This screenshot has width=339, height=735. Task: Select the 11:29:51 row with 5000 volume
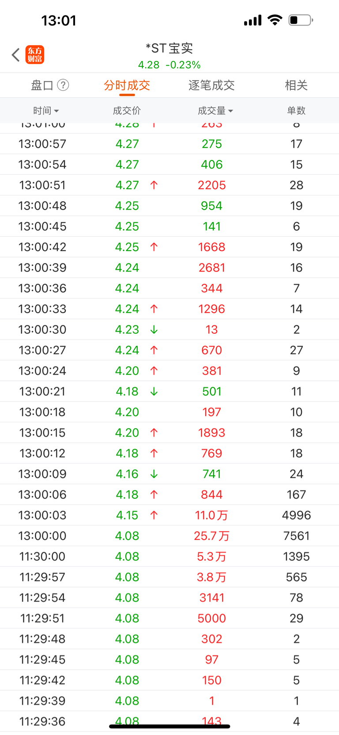(x=169, y=618)
